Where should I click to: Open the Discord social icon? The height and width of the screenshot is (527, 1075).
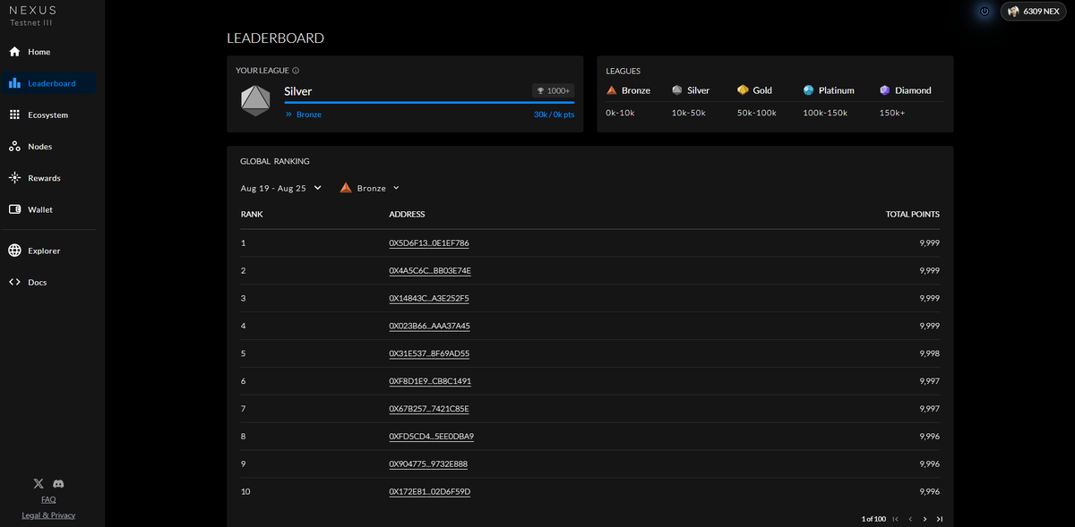click(x=58, y=483)
